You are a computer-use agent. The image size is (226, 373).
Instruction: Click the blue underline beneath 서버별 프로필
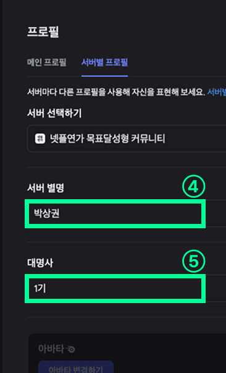(105, 76)
